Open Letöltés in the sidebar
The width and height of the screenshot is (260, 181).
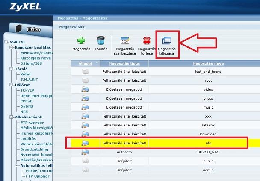(x=28, y=138)
